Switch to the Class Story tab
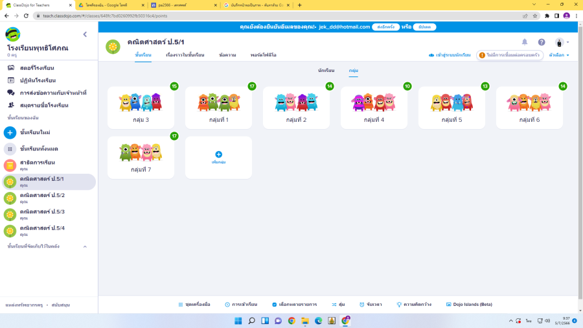 pos(185,55)
